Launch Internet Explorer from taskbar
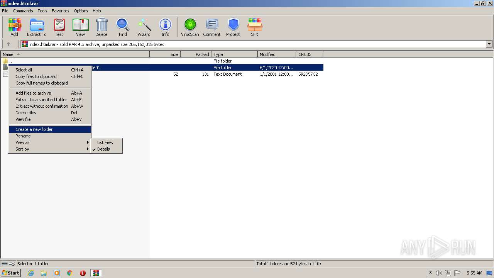 30,273
